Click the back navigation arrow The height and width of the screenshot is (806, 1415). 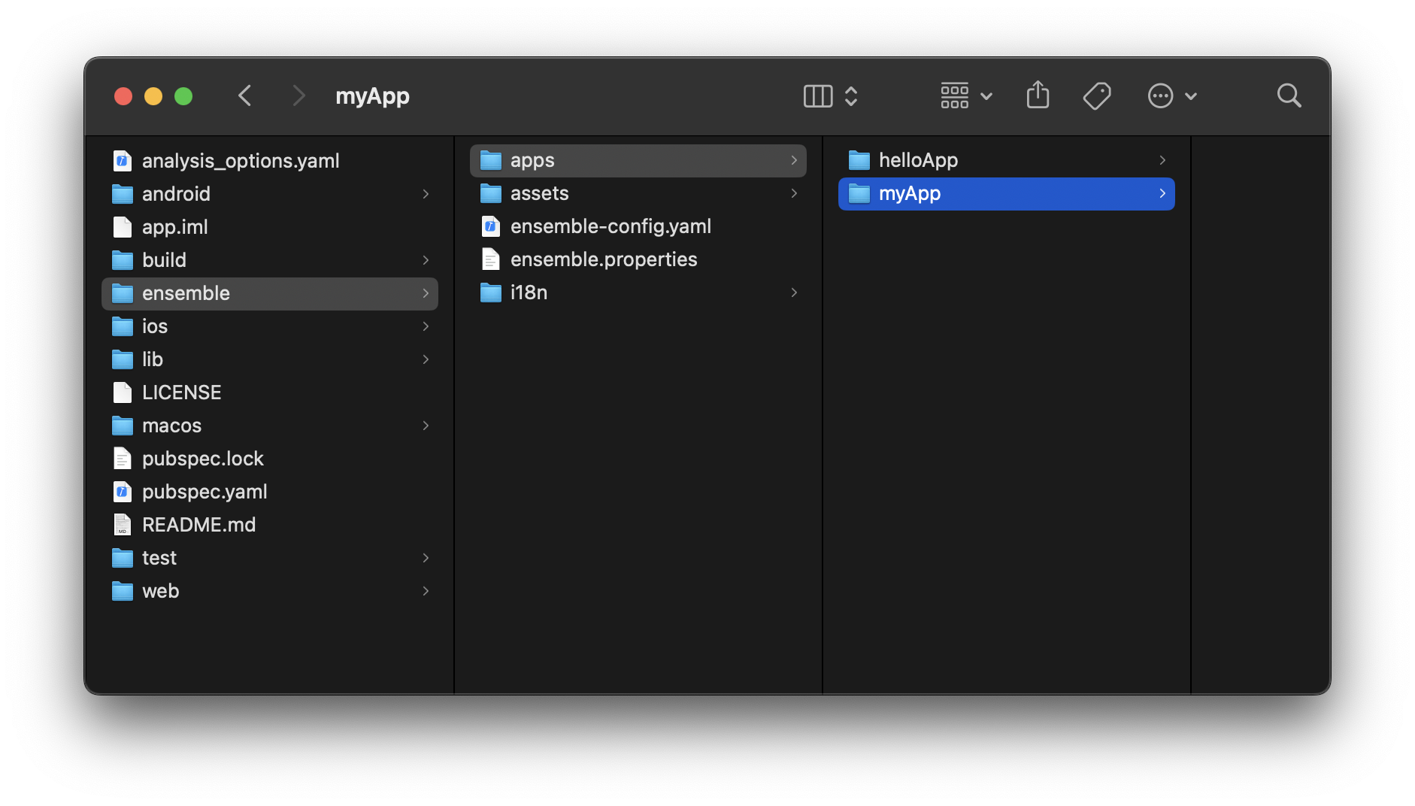(x=244, y=95)
